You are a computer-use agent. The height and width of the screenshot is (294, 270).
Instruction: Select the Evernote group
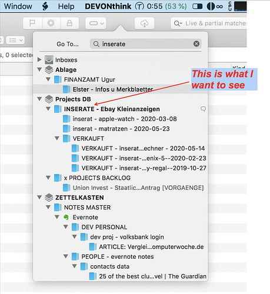85,217
